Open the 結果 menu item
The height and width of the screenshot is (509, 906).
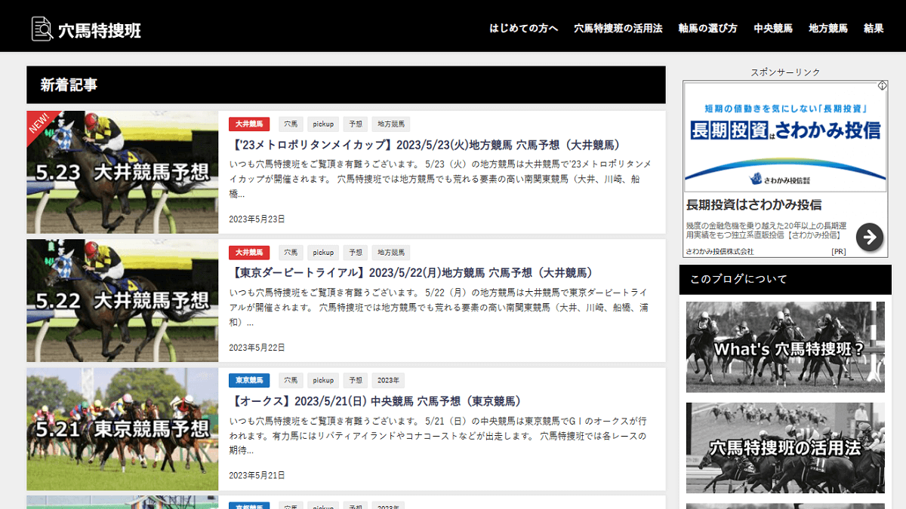tap(874, 29)
